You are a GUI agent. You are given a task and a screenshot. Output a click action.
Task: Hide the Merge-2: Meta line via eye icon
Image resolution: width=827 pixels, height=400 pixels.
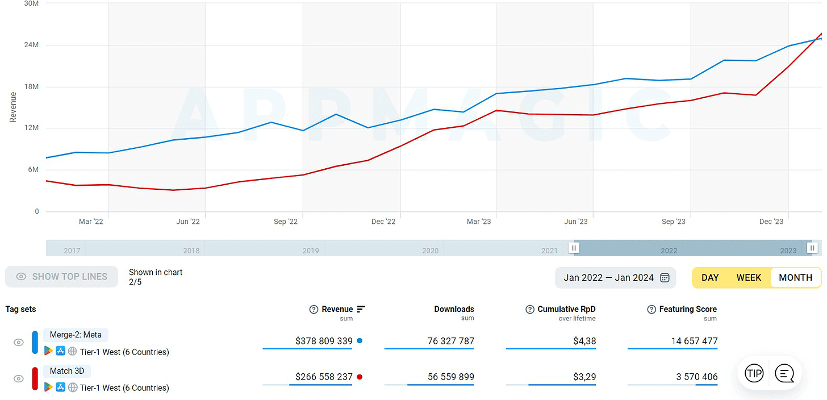pyautogui.click(x=19, y=343)
